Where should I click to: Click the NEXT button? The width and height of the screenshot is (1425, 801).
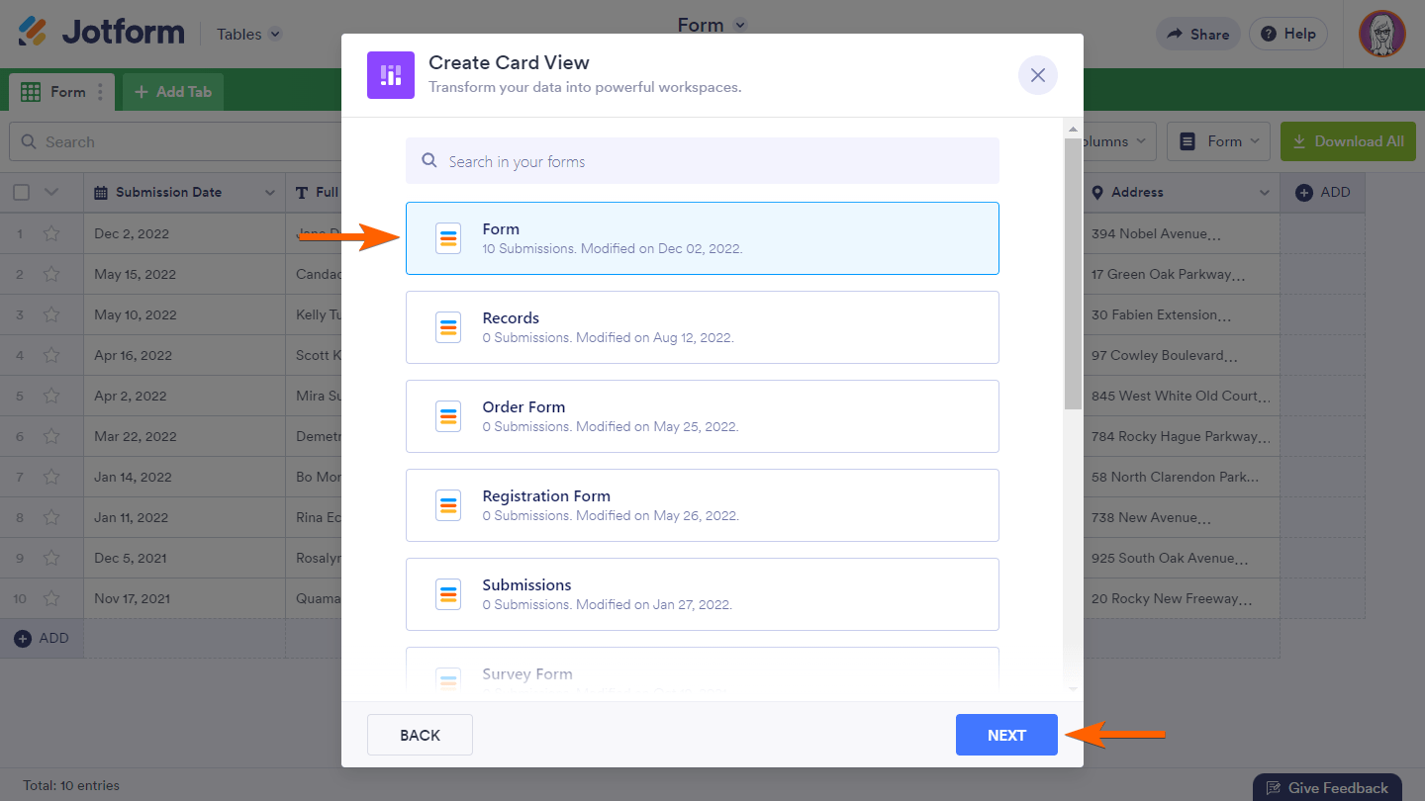coord(1006,735)
